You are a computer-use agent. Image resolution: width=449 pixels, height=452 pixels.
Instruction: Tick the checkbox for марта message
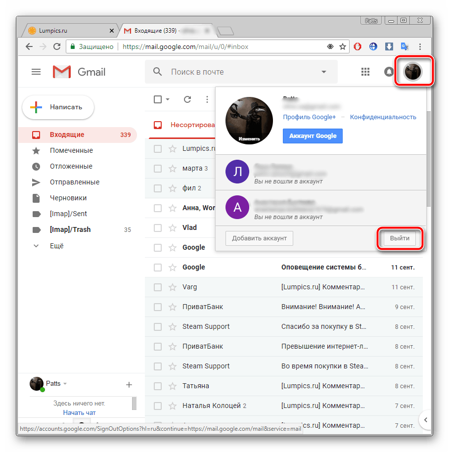point(158,168)
